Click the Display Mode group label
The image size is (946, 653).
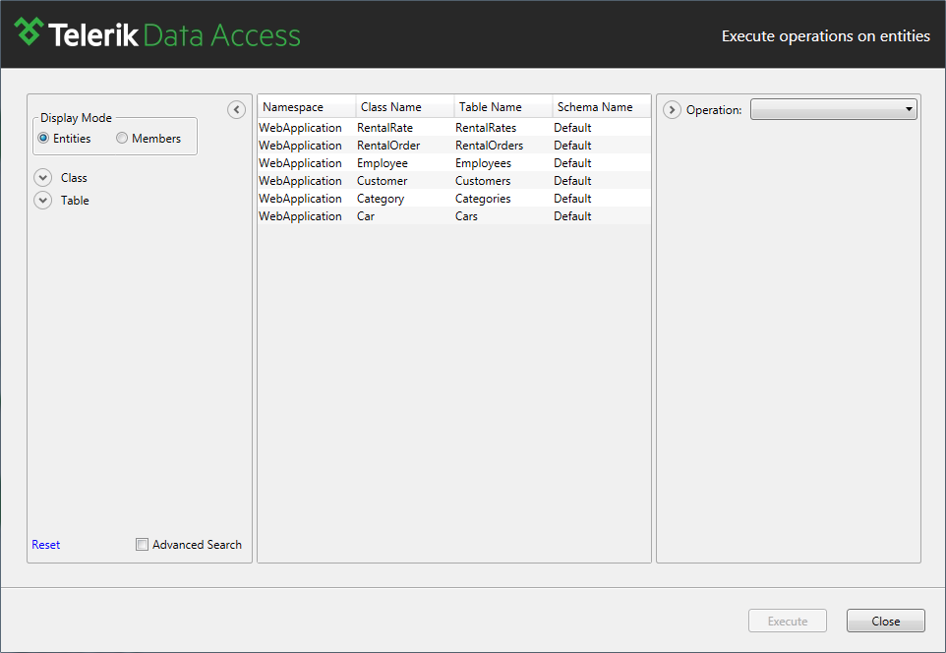[x=76, y=118]
